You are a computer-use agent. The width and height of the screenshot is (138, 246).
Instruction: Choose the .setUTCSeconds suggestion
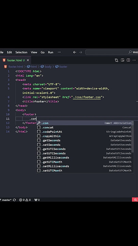coord(85,153)
